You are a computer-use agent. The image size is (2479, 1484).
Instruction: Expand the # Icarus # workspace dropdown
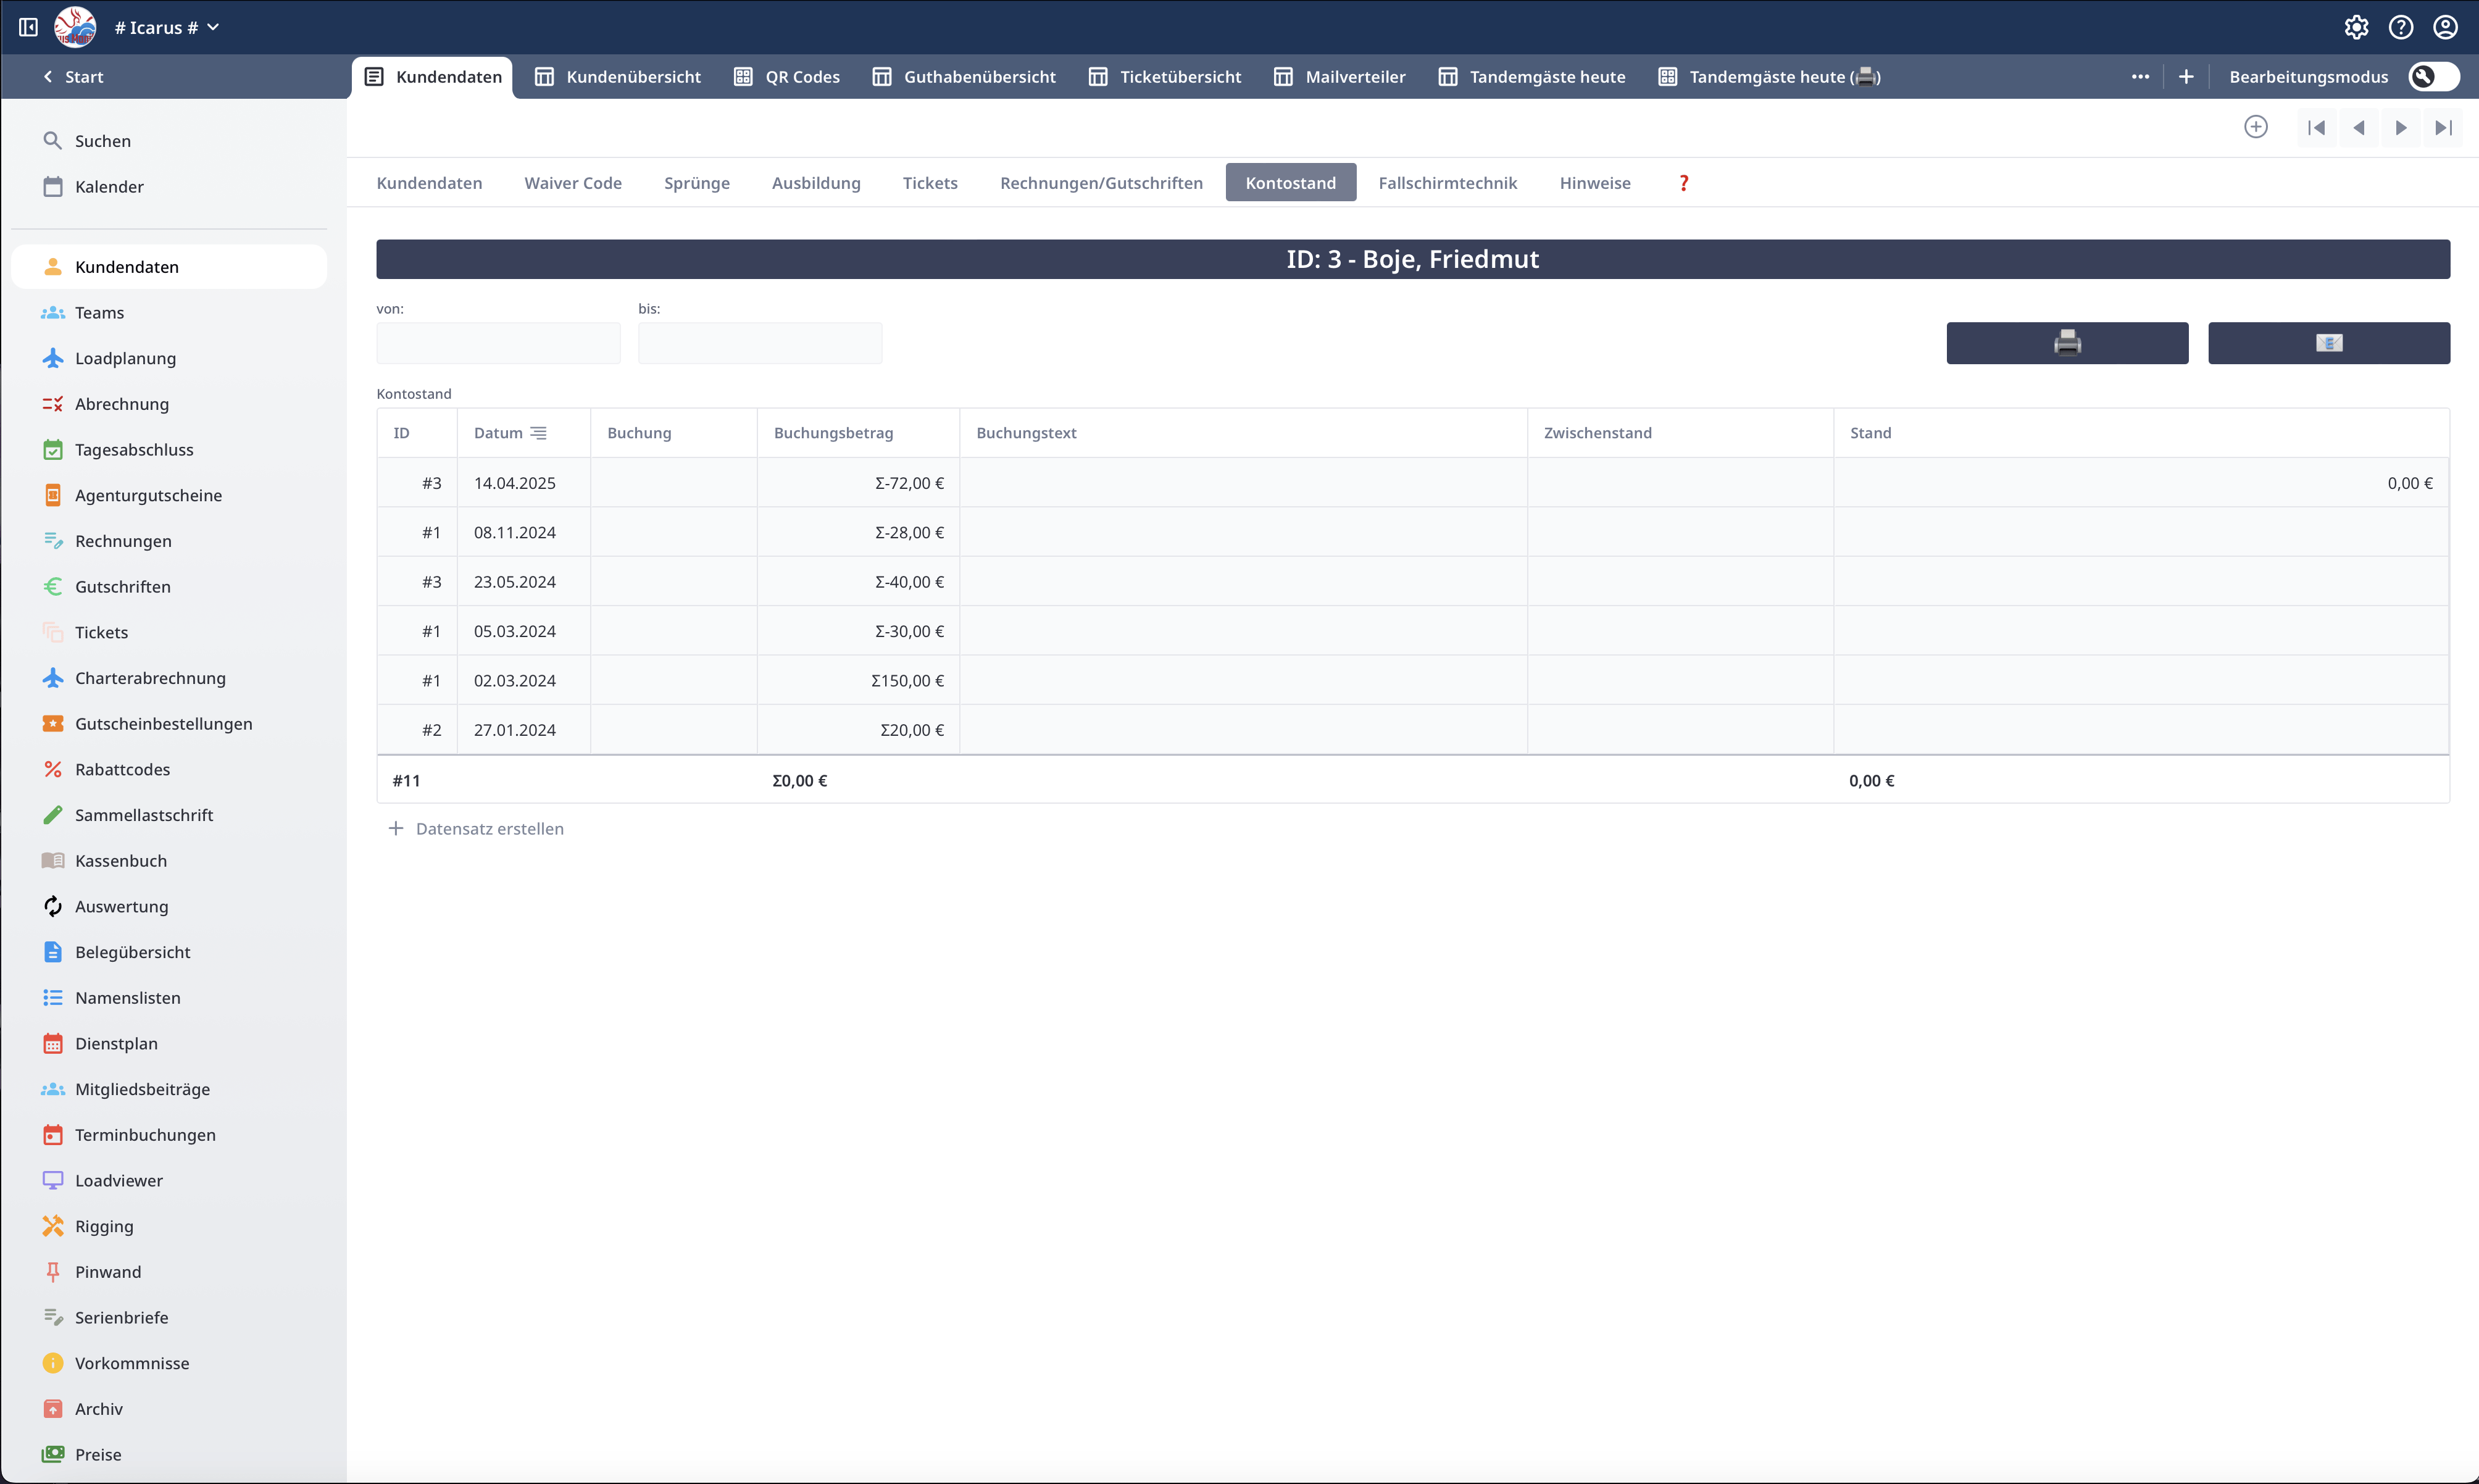click(x=166, y=27)
